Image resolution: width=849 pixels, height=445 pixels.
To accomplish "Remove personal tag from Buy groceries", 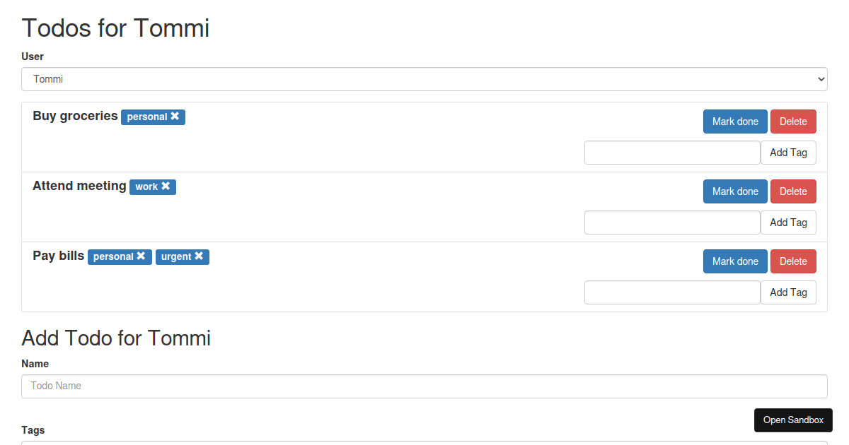I will 175,117.
